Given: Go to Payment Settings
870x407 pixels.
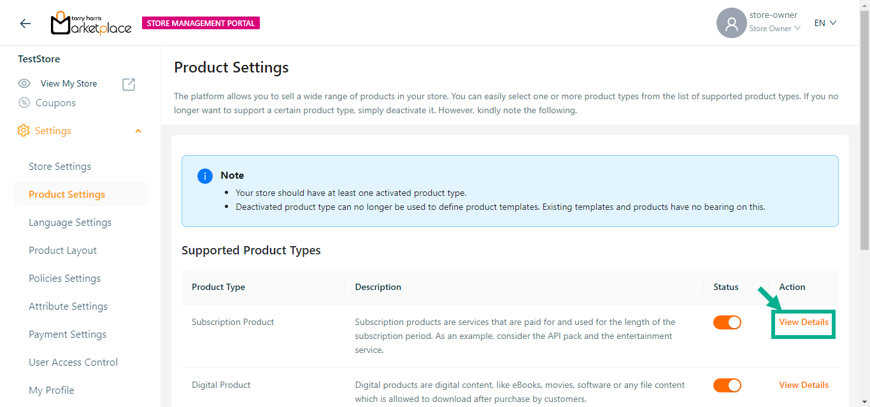Looking at the screenshot, I should tap(68, 335).
